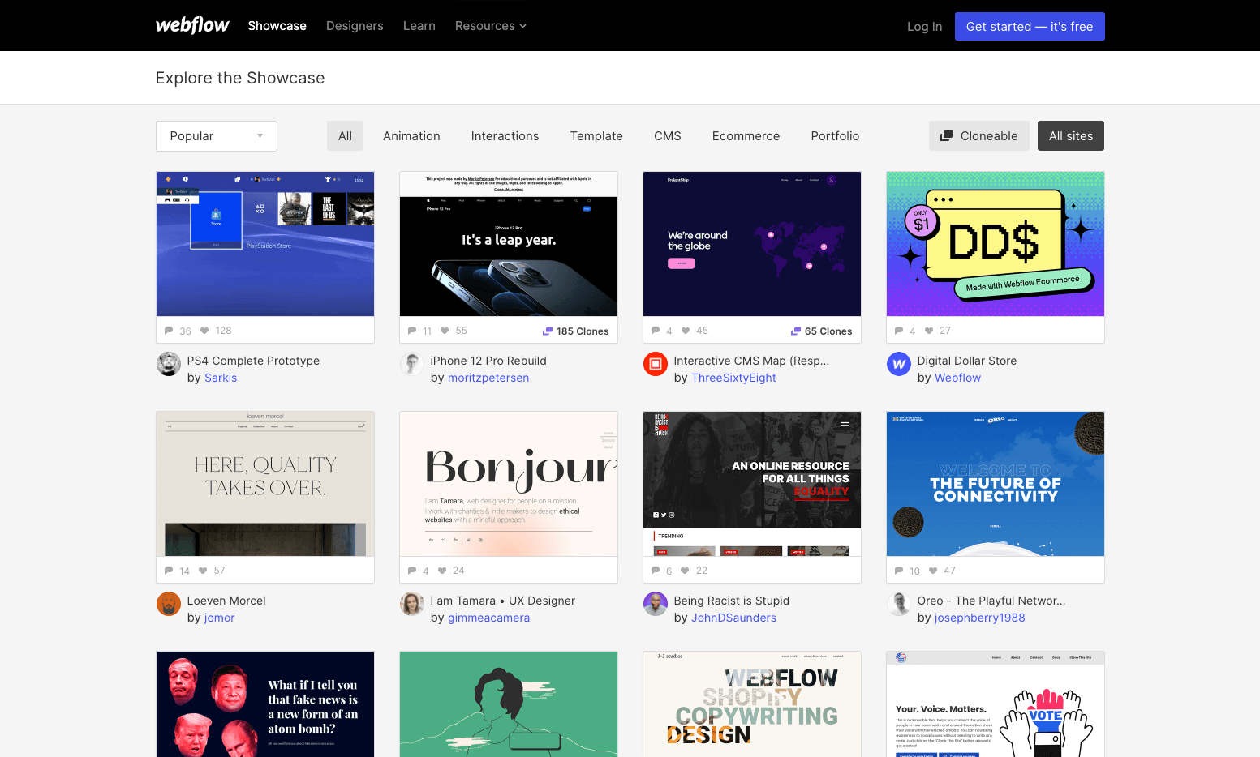Click the comment icon on Being Racist is Stupid
The image size is (1260, 757).
tap(654, 571)
